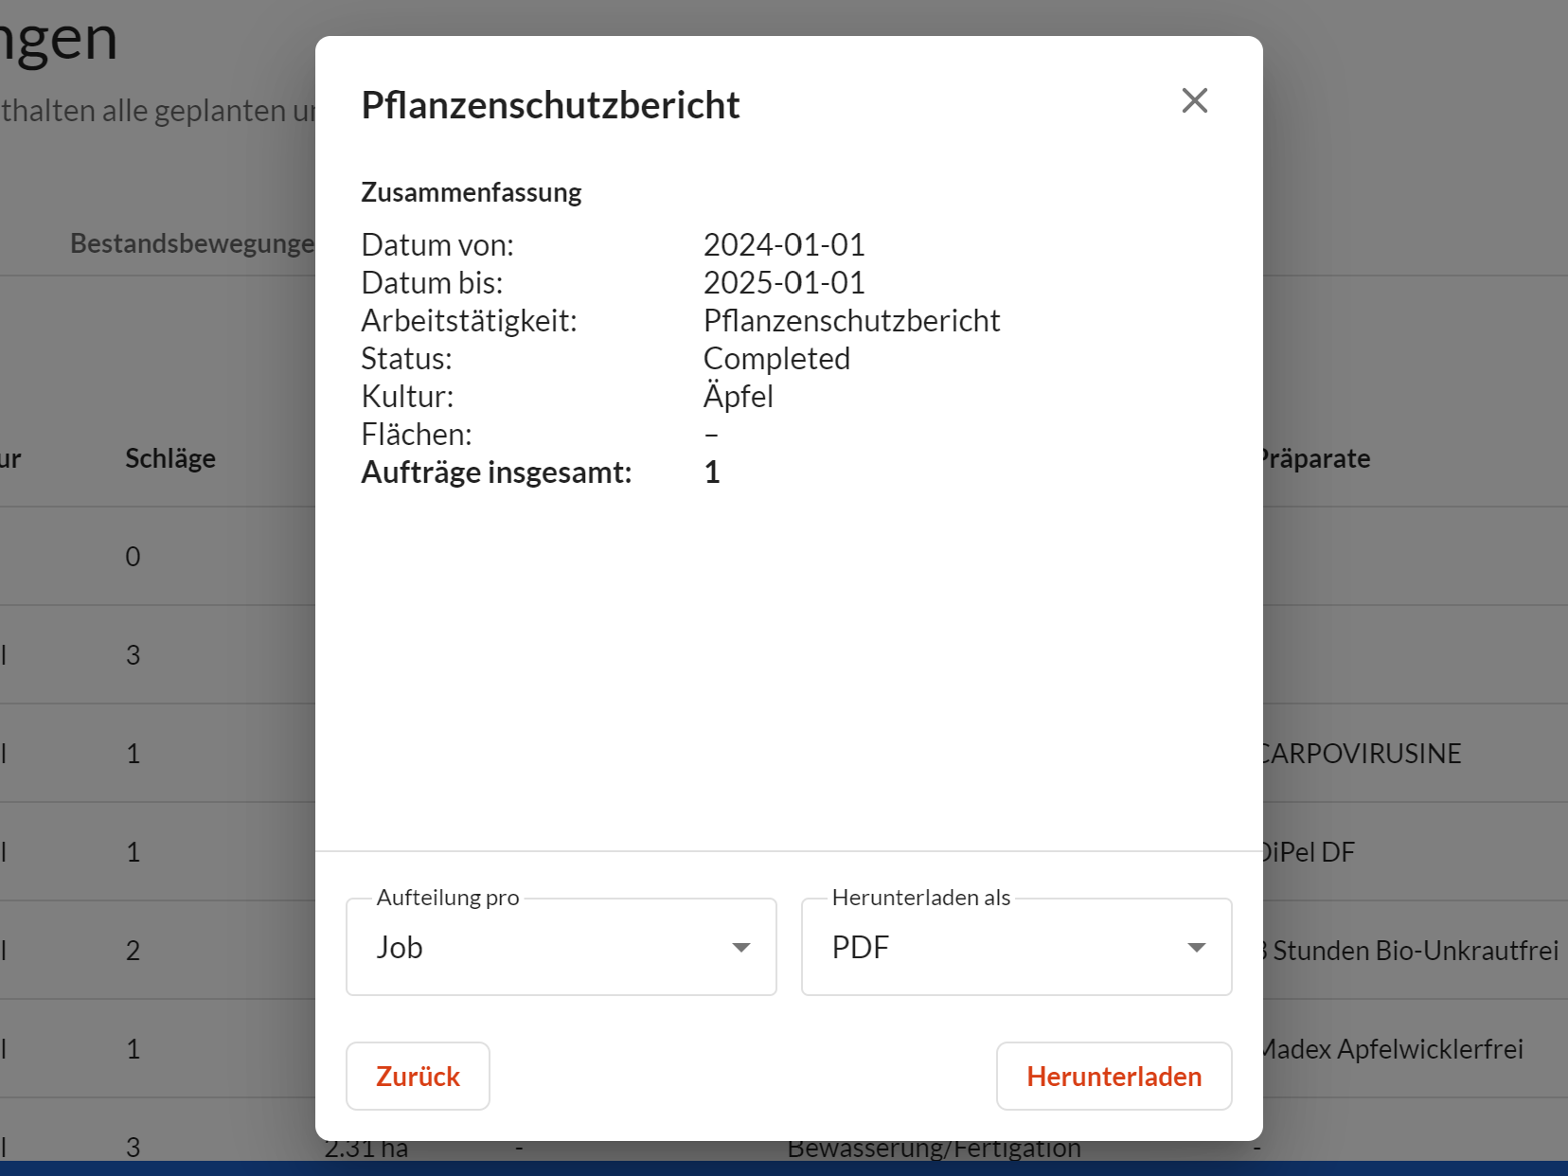The height and width of the screenshot is (1176, 1568).
Task: Click the Bewässerung/Fertigation row entry
Action: (934, 1150)
